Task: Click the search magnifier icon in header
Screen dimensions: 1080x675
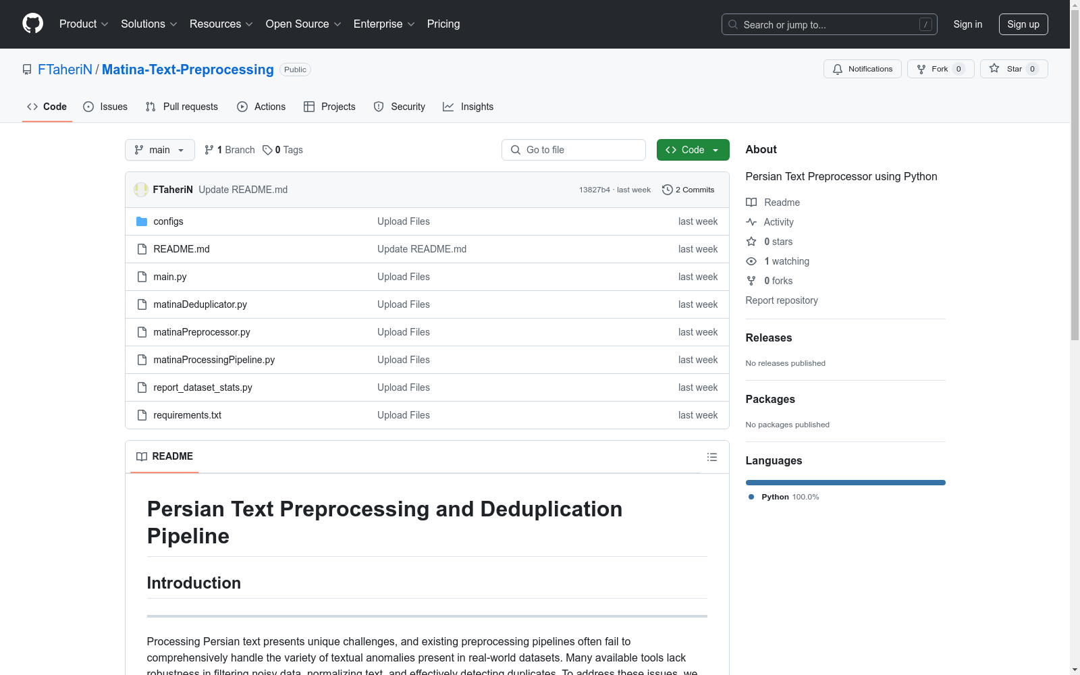Action: pyautogui.click(x=733, y=24)
